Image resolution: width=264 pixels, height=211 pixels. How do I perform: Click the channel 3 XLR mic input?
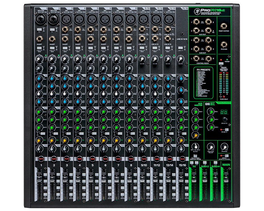(x=65, y=19)
